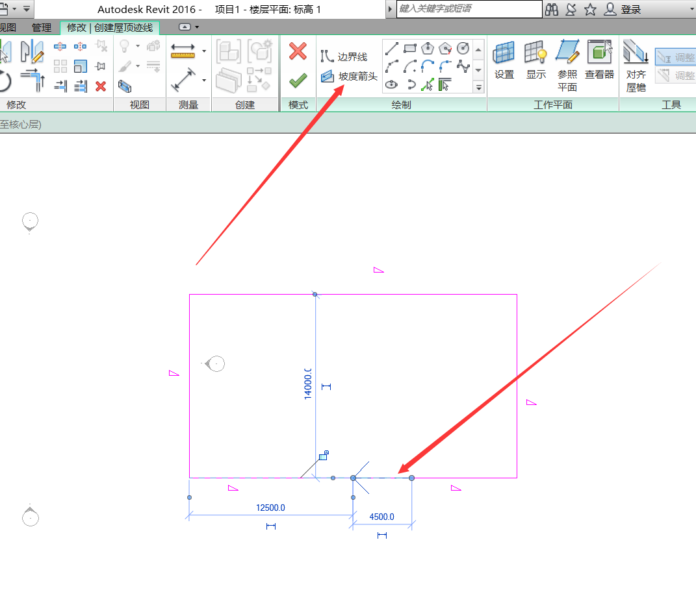Choose the Circle draw tool
This screenshot has width=696, height=601.
pos(463,48)
